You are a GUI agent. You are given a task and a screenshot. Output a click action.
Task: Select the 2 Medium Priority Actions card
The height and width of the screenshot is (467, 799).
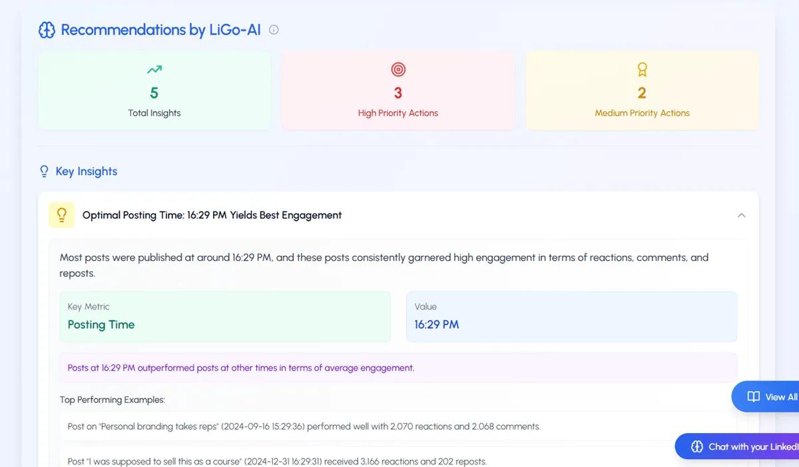642,90
